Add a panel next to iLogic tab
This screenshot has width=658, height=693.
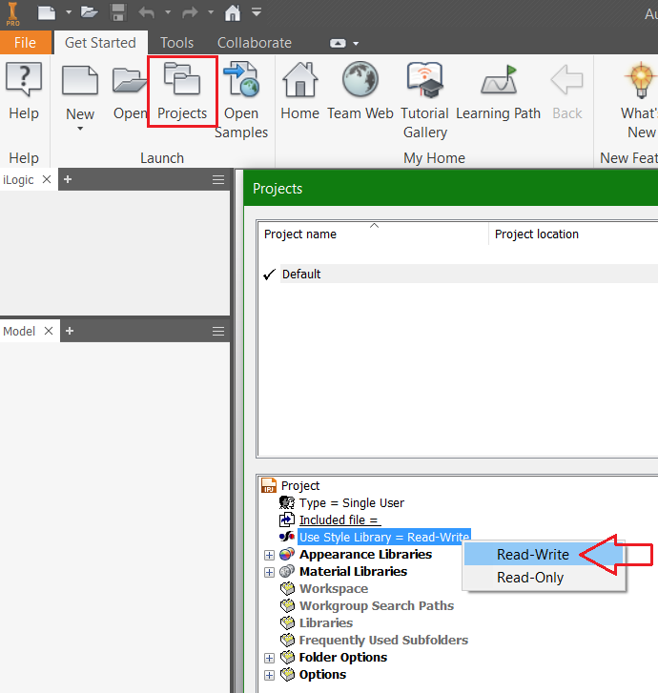coord(68,179)
